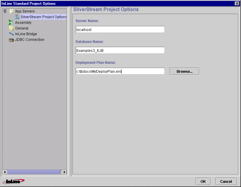The image size is (241, 187).
Task: Collapse the App Servers tree node
Action: [5, 11]
